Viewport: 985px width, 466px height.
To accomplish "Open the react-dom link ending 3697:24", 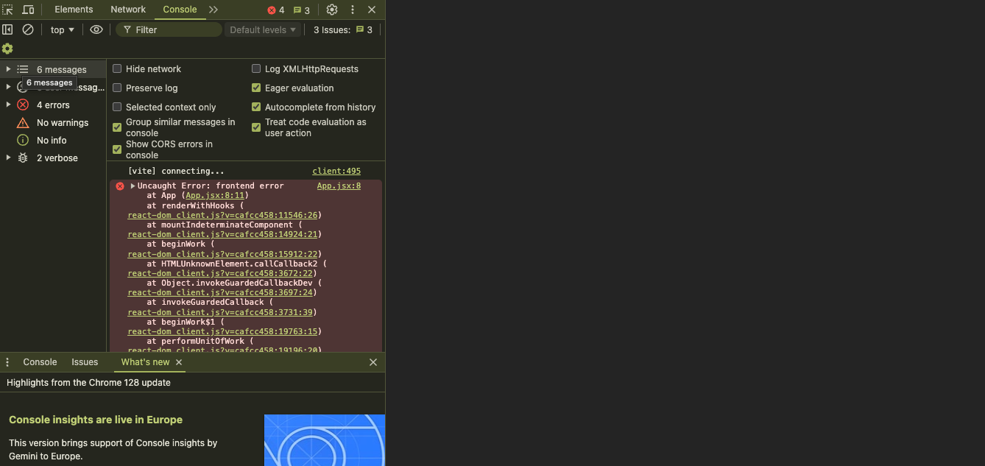I will coord(219,292).
